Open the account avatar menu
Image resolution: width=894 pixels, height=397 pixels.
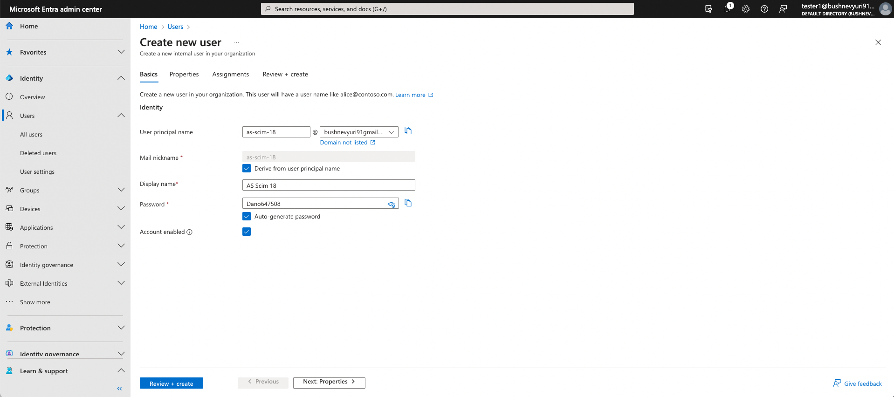(x=885, y=9)
